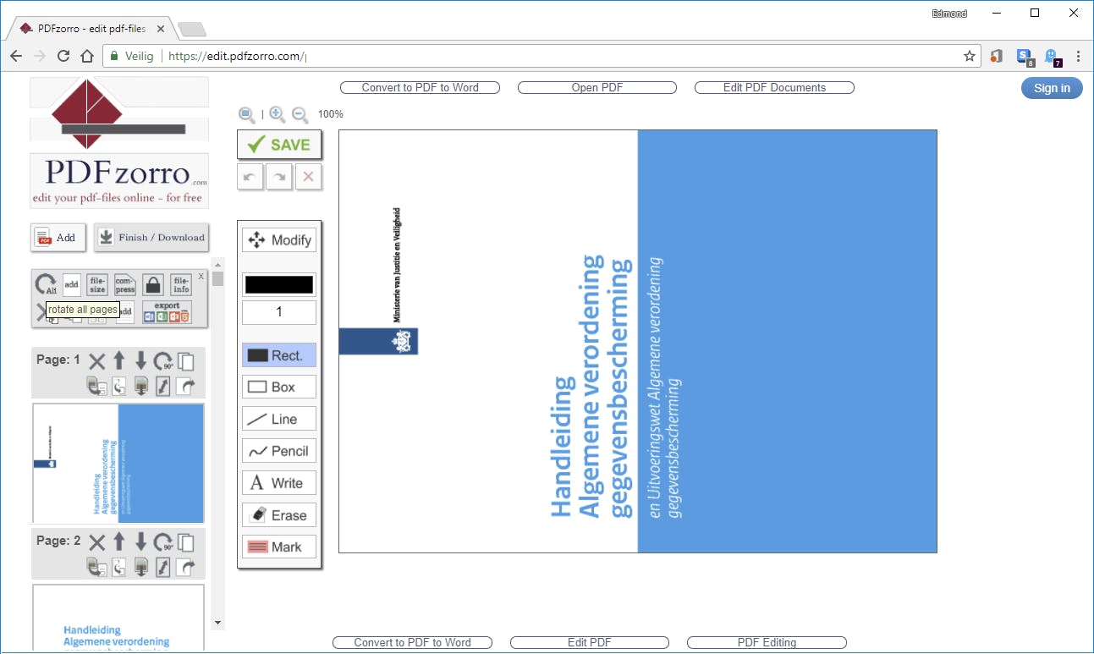The width and height of the screenshot is (1094, 654).
Task: Click the Add PDF button
Action: coord(58,238)
